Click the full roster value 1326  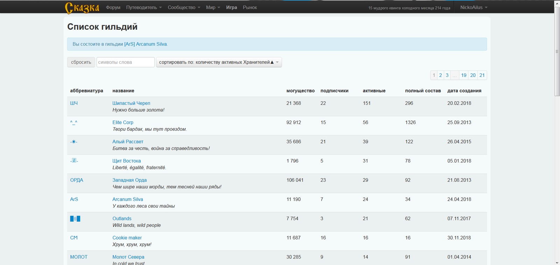[x=411, y=122]
